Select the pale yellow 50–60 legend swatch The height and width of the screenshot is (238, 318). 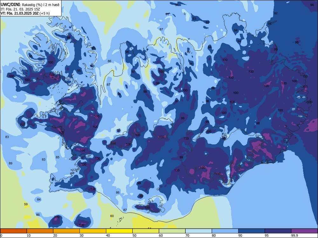point(146,231)
